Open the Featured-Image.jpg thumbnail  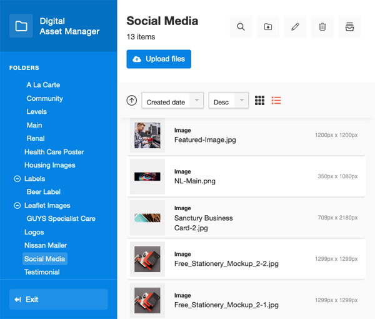point(147,135)
